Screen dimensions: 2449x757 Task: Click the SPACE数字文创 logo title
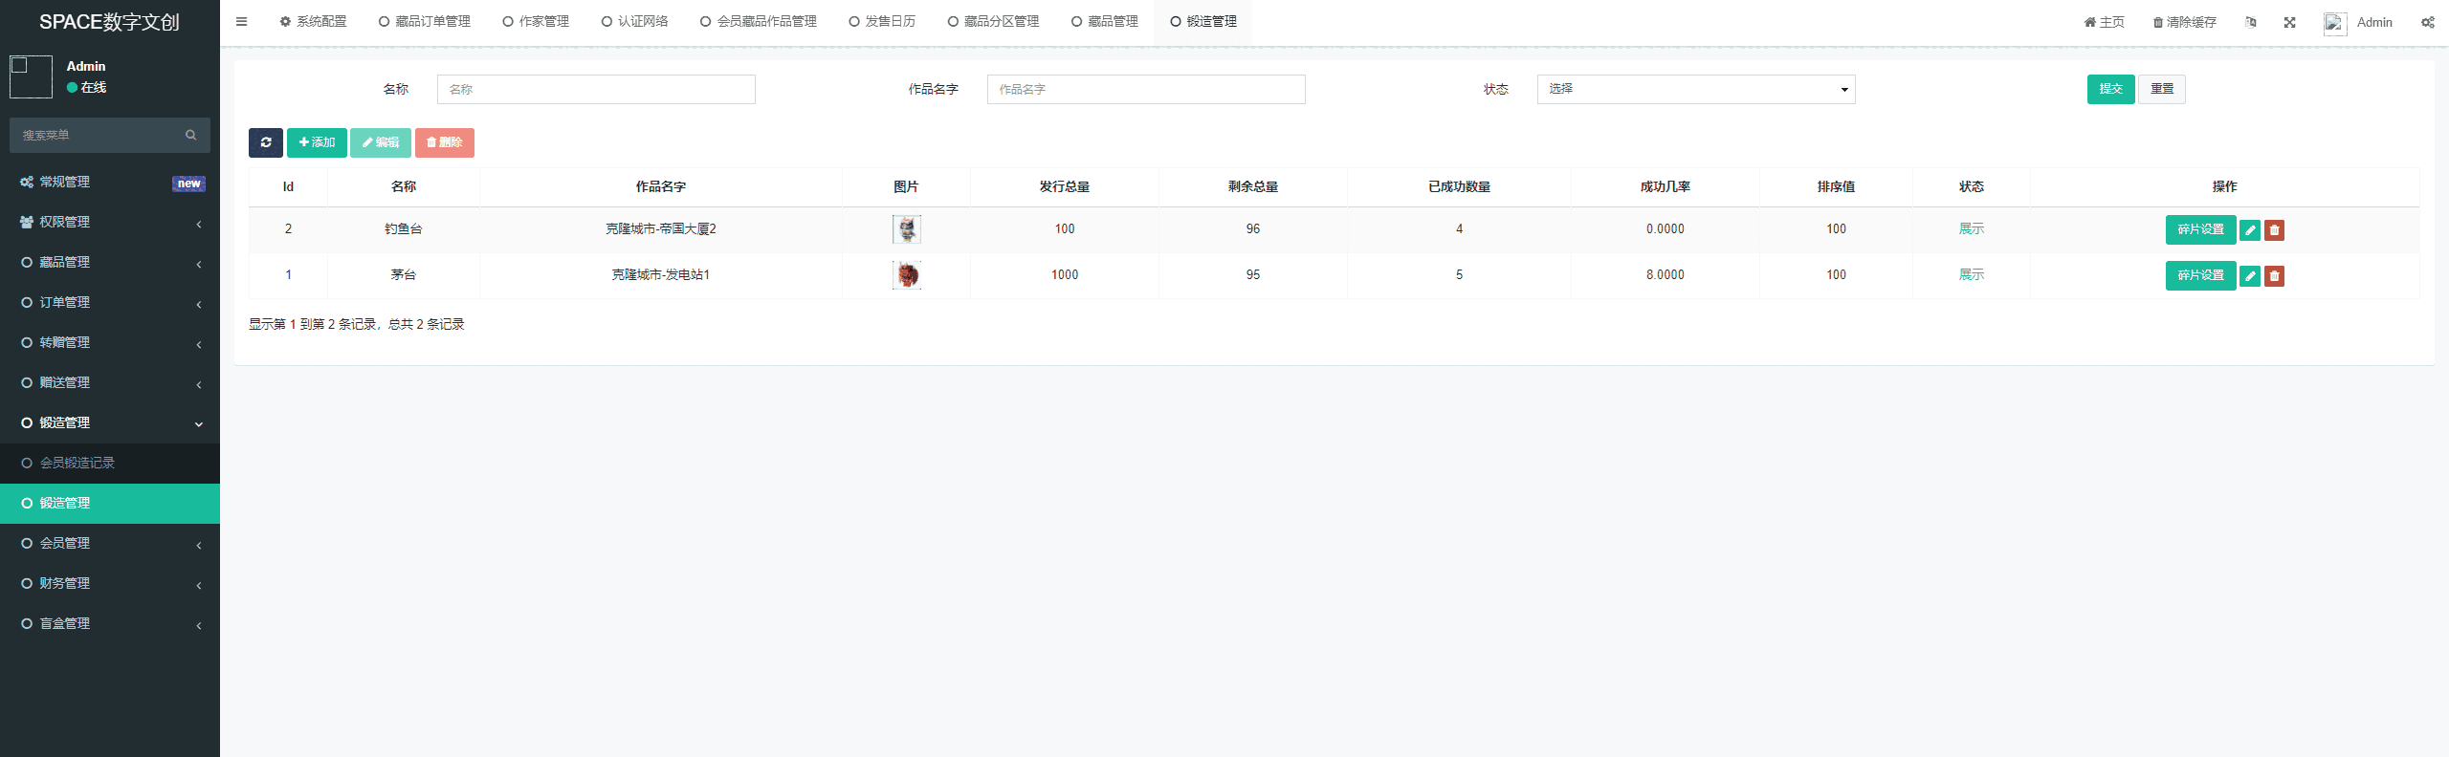[x=109, y=22]
